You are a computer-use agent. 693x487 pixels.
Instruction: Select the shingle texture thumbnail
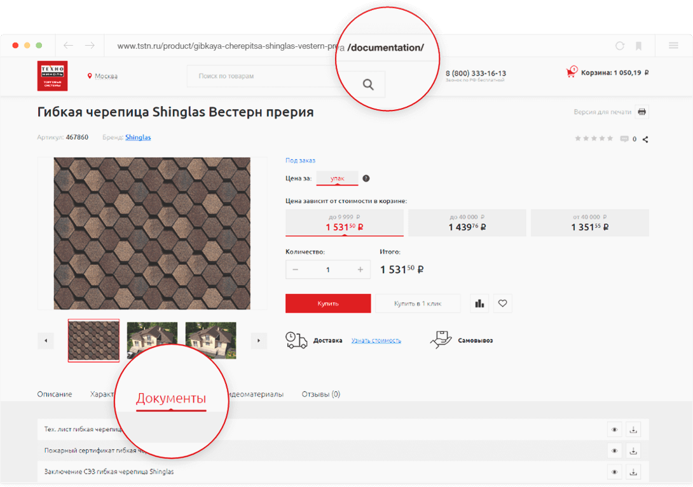(x=93, y=340)
